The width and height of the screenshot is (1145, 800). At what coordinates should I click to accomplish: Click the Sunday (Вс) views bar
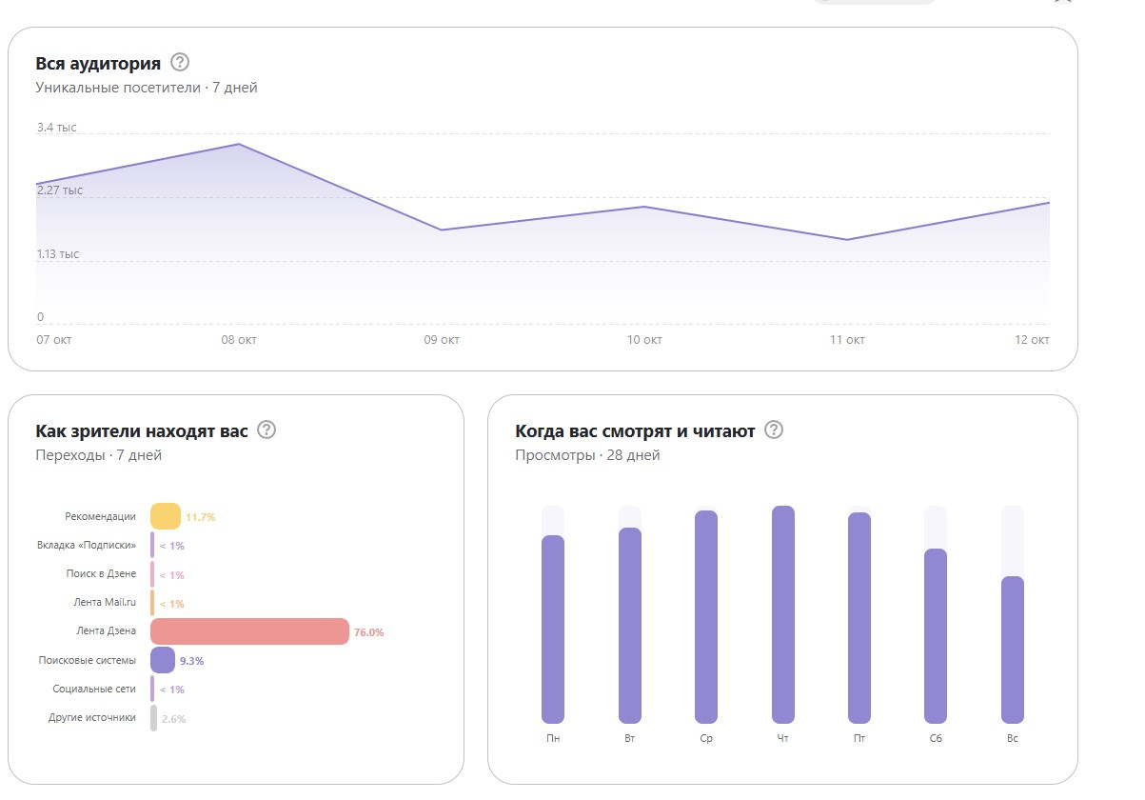1013,650
